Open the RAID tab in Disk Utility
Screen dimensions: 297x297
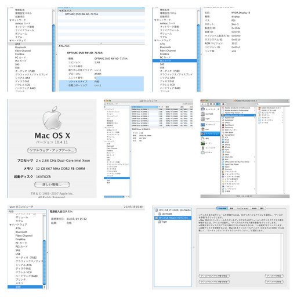[x=255, y=208]
